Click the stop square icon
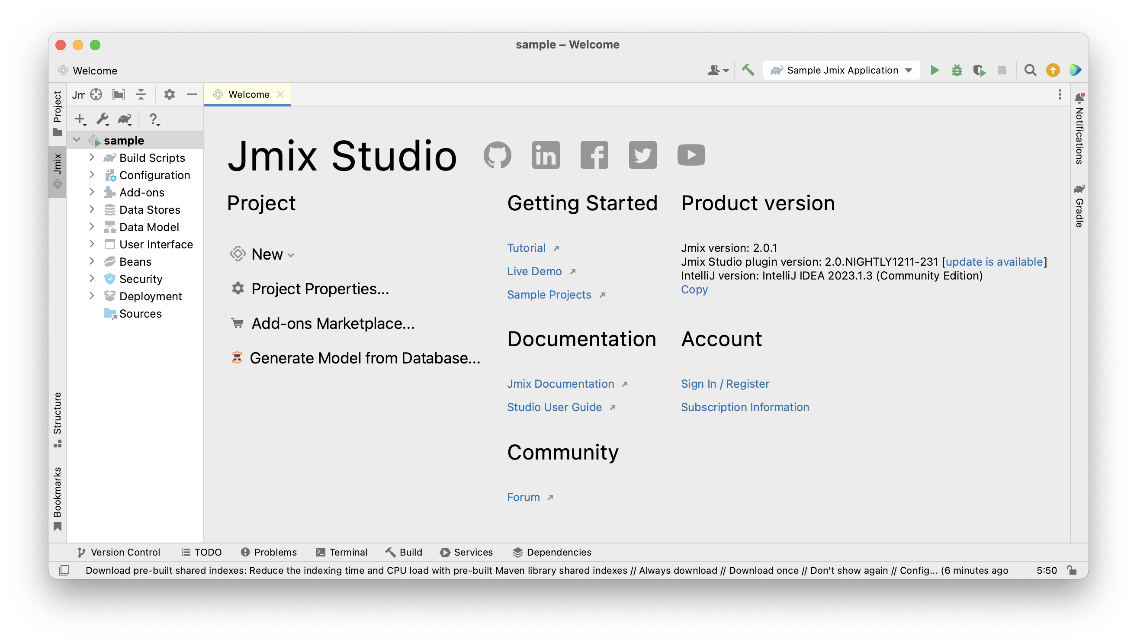Viewport: 1137px width, 643px height. pos(1002,70)
